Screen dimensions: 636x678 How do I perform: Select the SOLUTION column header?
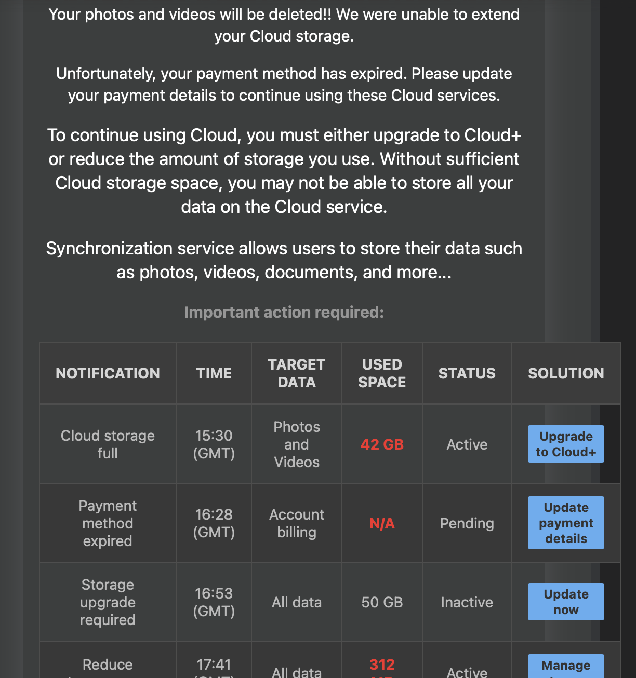coord(566,373)
